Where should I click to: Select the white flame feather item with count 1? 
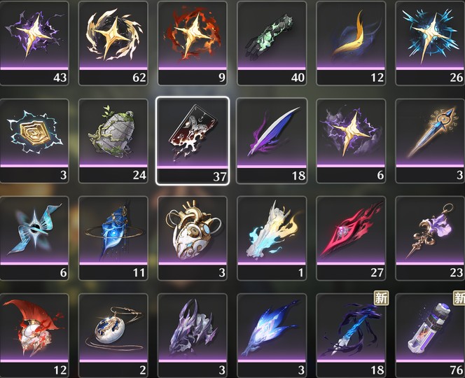272,238
